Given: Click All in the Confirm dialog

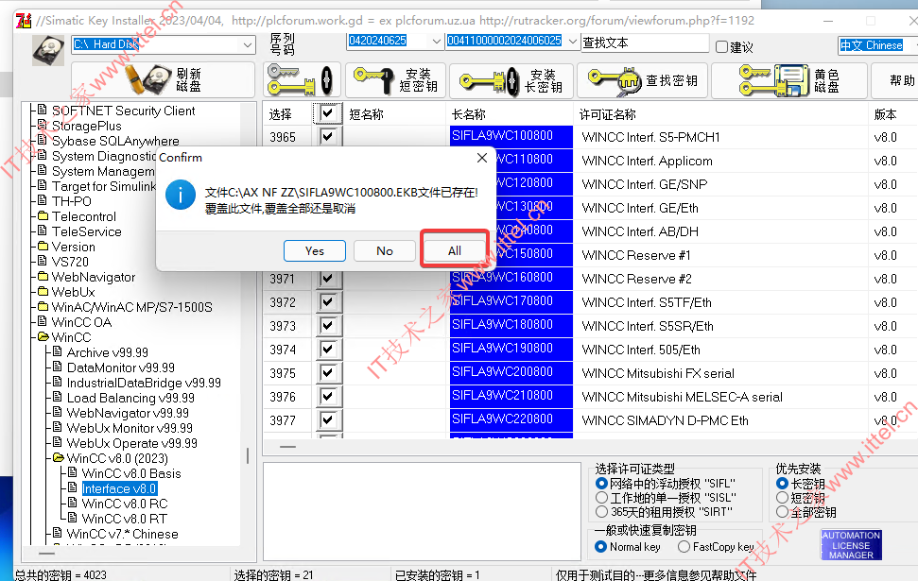Looking at the screenshot, I should 455,250.
